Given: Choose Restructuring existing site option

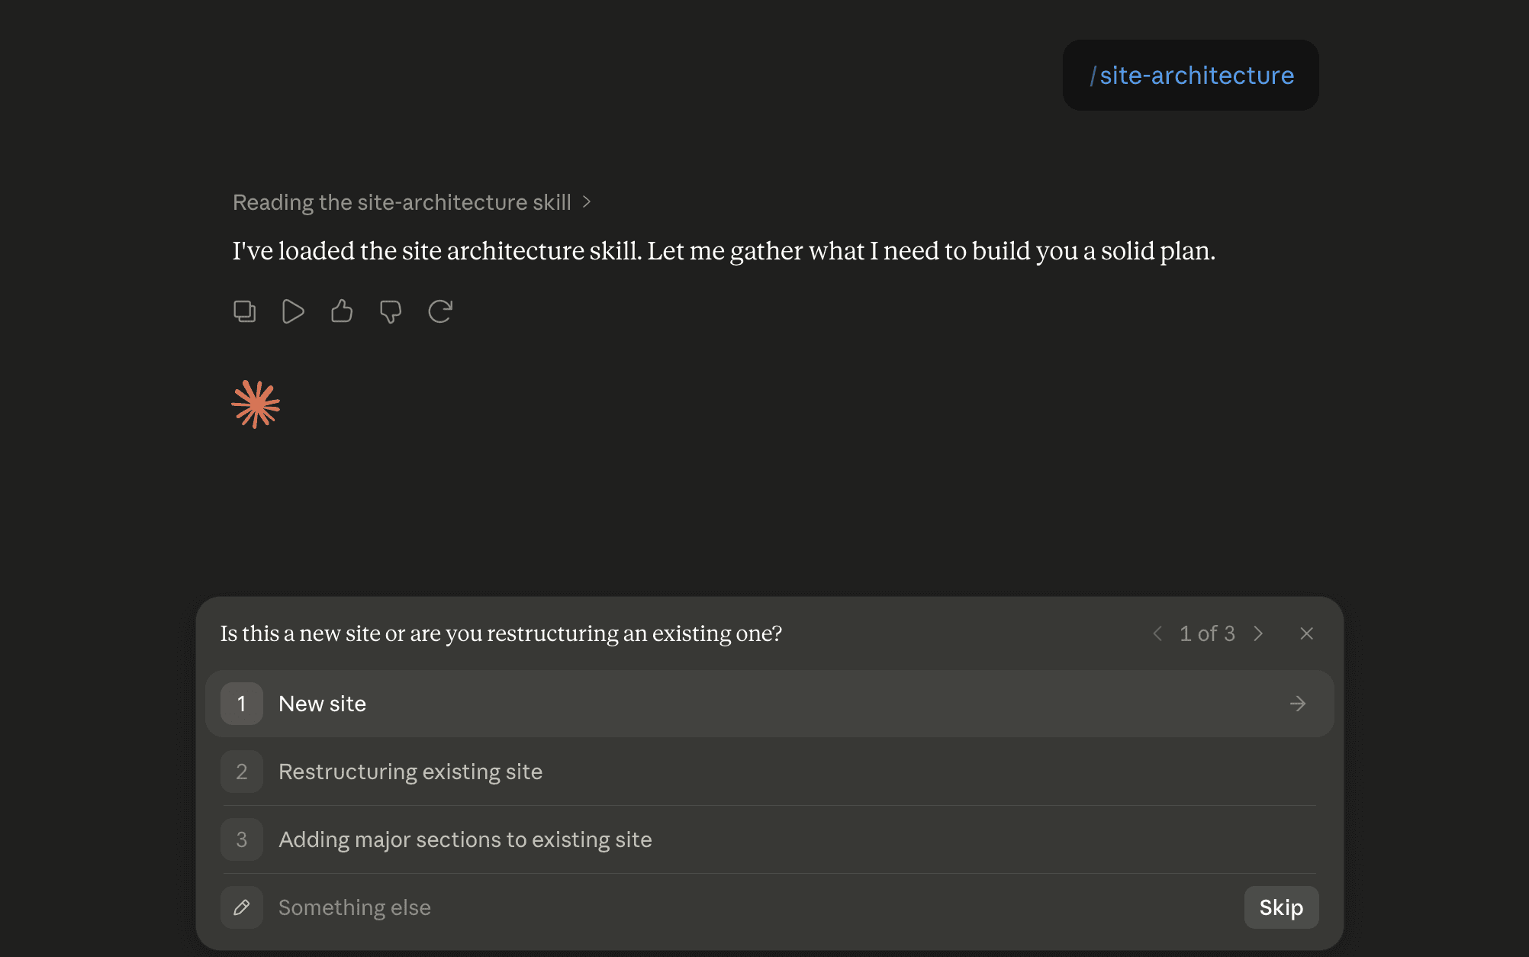Looking at the screenshot, I should point(769,772).
